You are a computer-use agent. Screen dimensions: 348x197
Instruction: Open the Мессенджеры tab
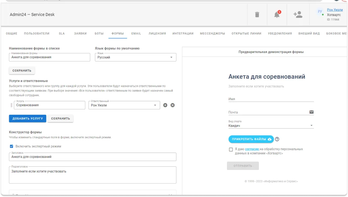212,34
